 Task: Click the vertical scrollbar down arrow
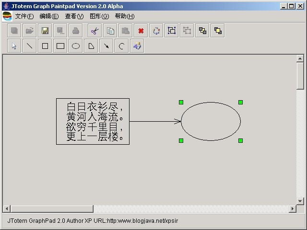coord(300,201)
